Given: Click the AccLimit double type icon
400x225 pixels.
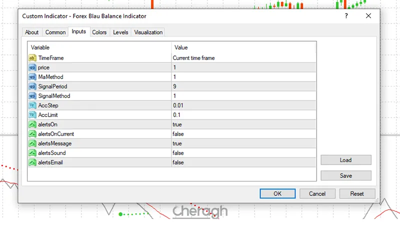Looking at the screenshot, I should coord(33,115).
